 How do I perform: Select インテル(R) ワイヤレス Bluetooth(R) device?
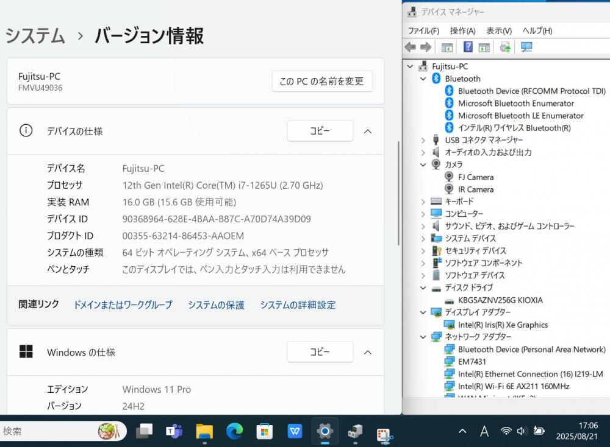coord(514,128)
